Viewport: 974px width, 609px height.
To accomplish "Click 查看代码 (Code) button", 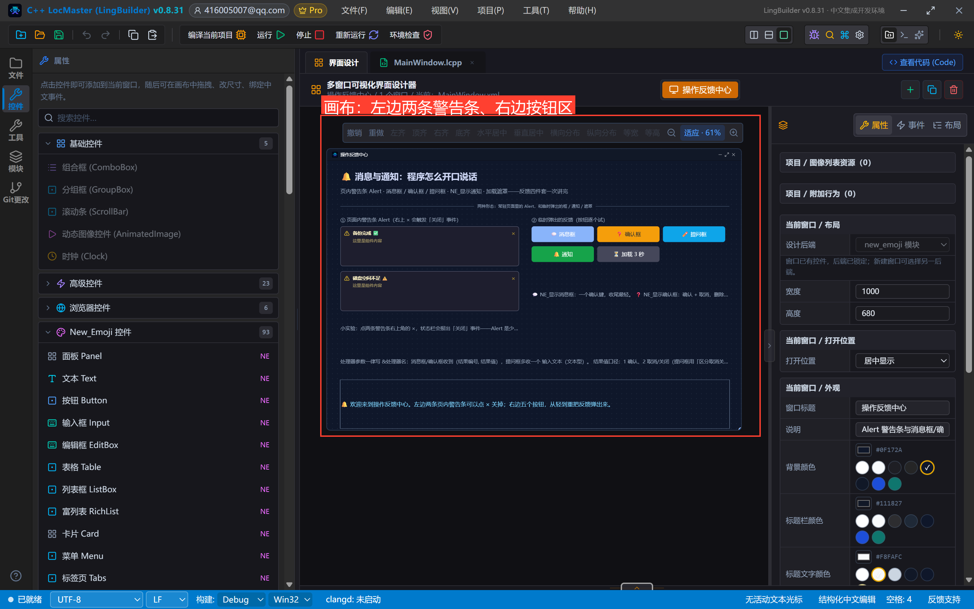I will tap(923, 63).
